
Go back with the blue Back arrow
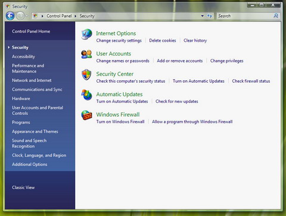pyautogui.click(x=10, y=16)
